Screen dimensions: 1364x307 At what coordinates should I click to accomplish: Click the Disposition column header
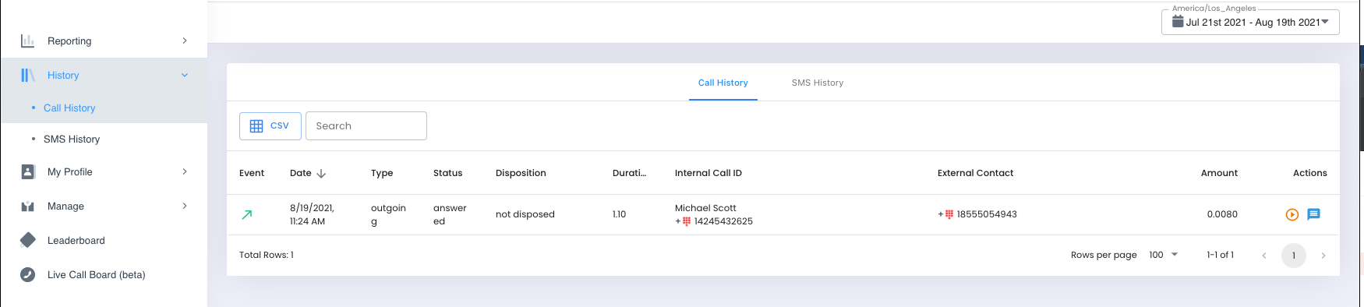pos(521,173)
